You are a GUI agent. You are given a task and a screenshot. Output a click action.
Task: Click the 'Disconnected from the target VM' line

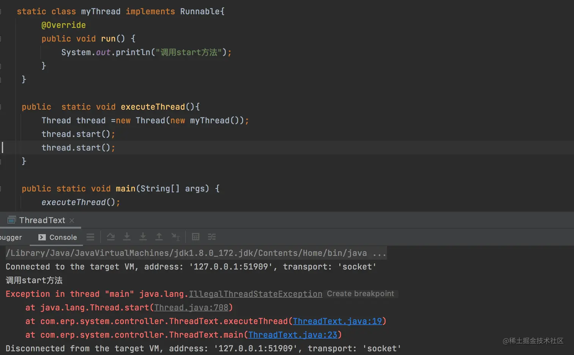(203, 349)
